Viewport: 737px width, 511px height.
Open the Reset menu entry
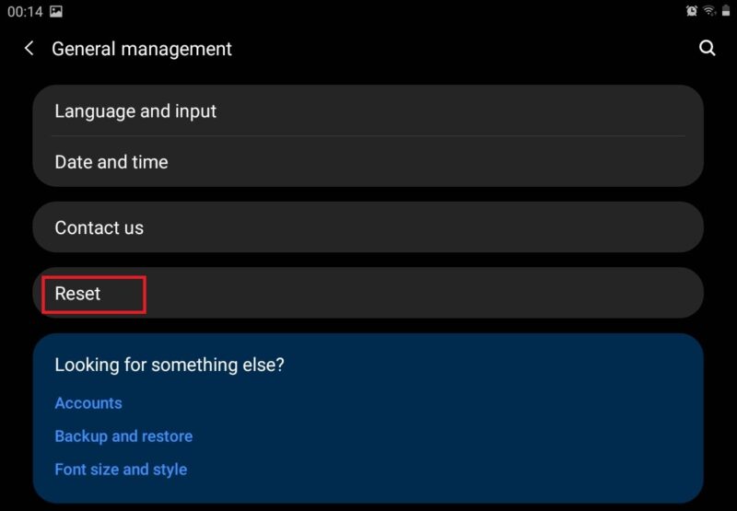coord(368,293)
